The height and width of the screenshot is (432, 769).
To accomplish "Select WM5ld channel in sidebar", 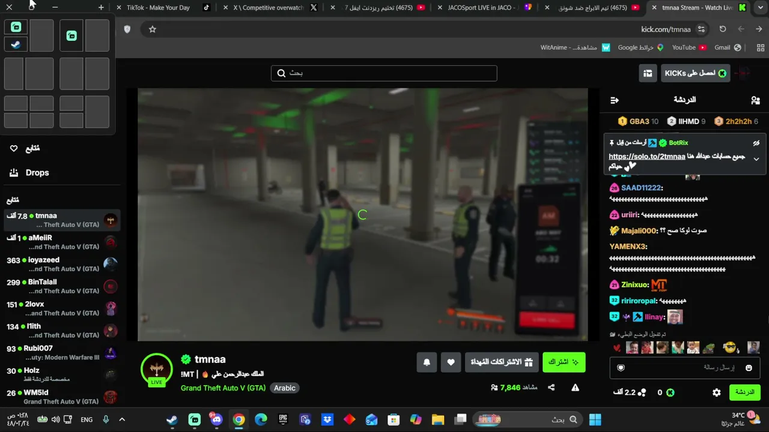I will 61,397.
